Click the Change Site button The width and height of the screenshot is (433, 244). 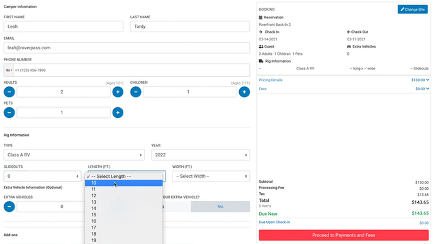[413, 9]
